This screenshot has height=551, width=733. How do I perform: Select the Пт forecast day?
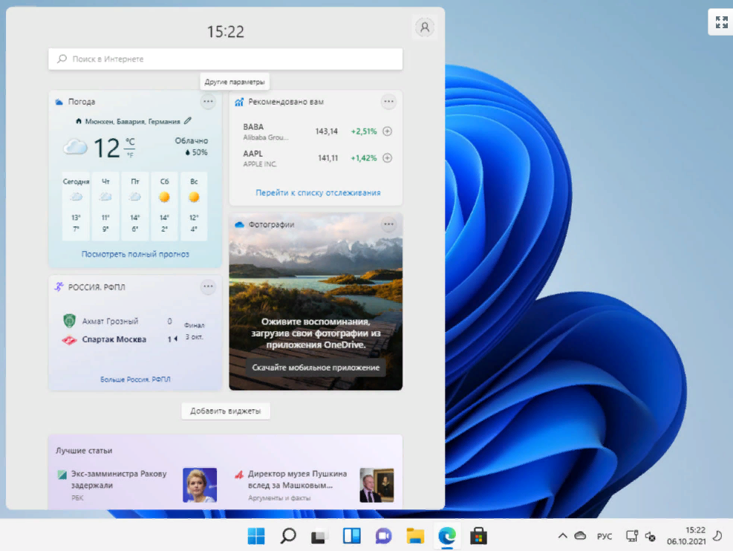point(135,206)
